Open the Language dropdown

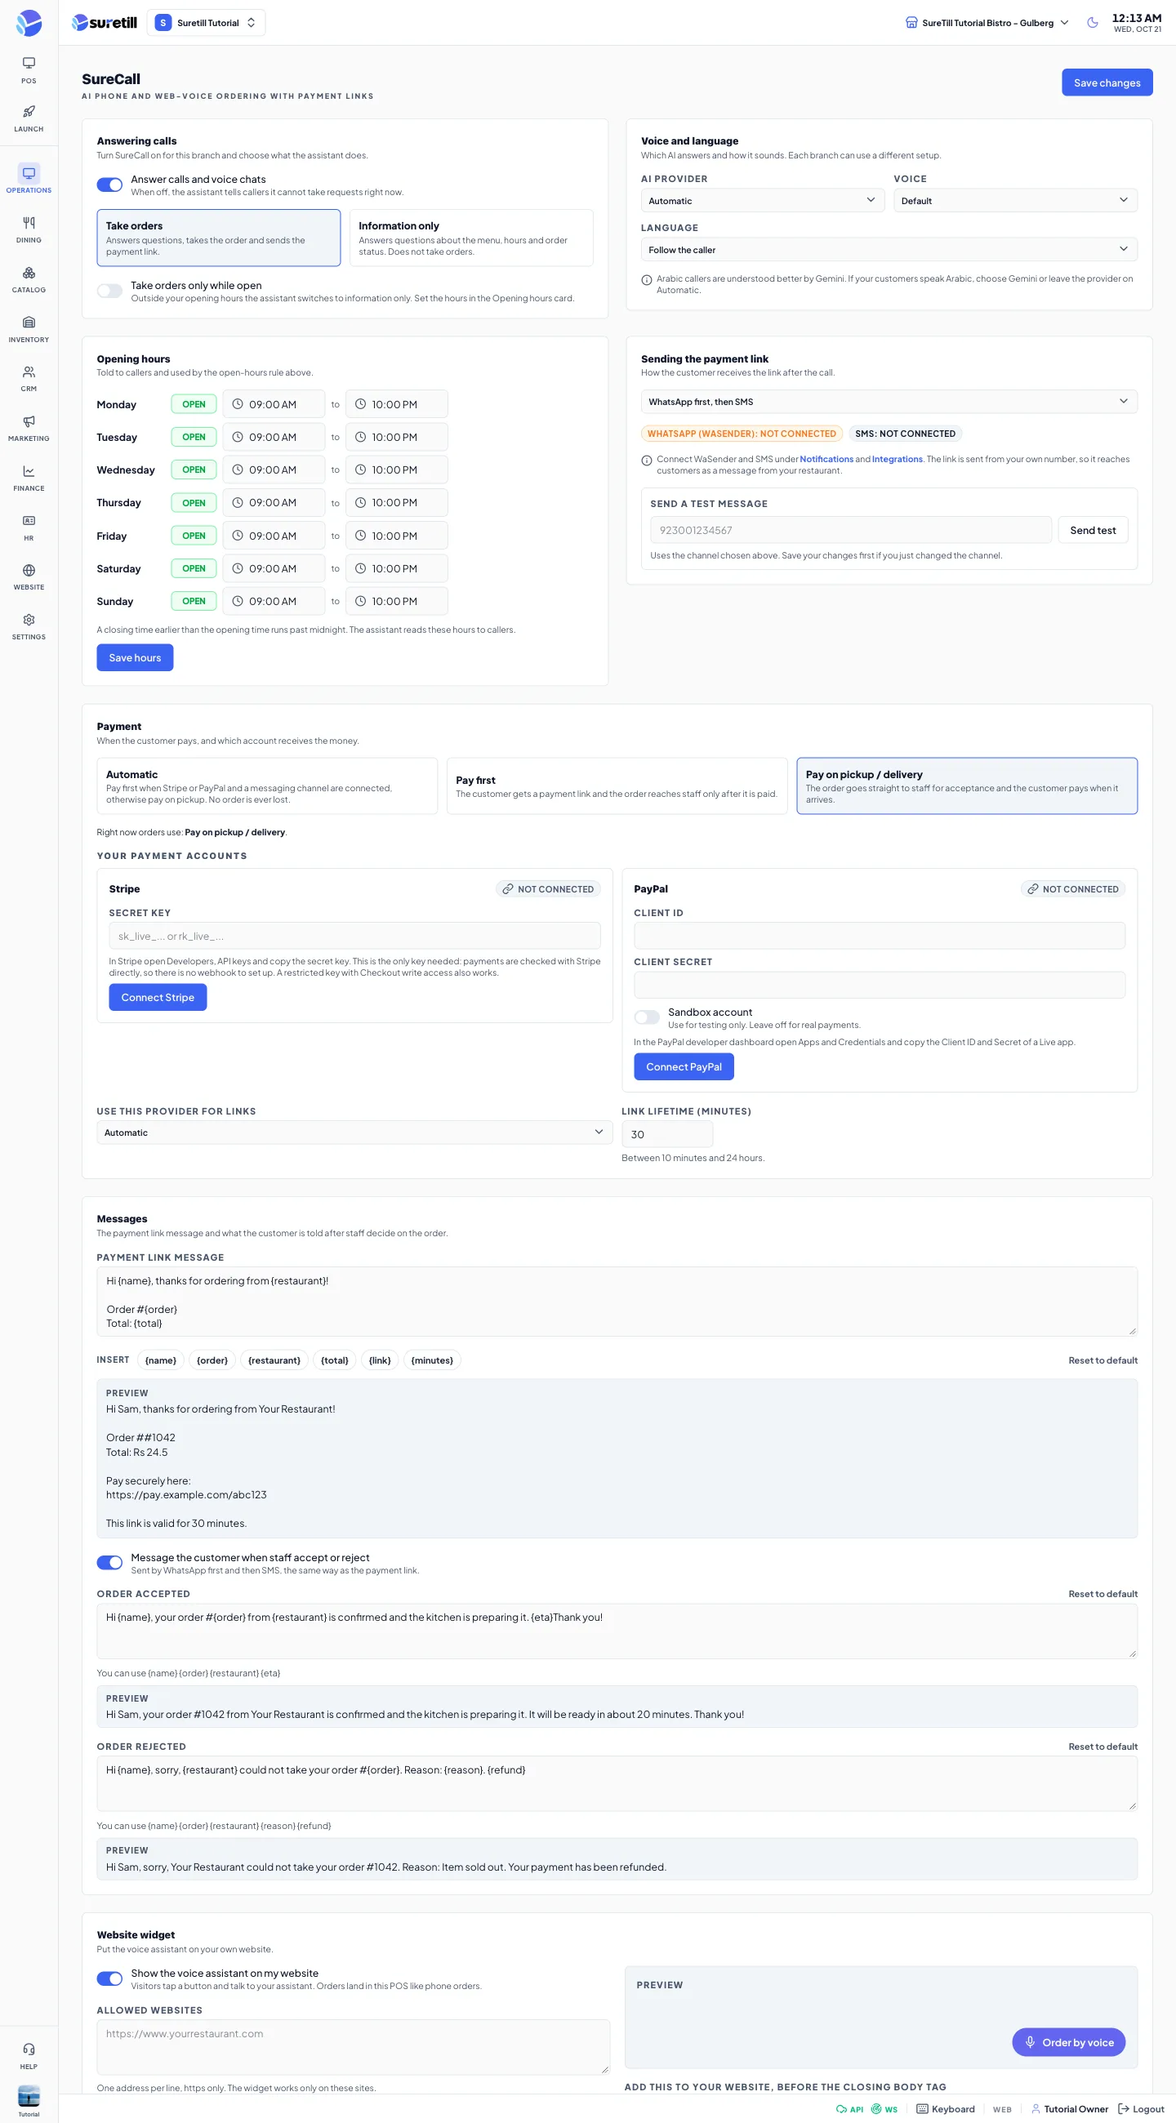point(889,249)
